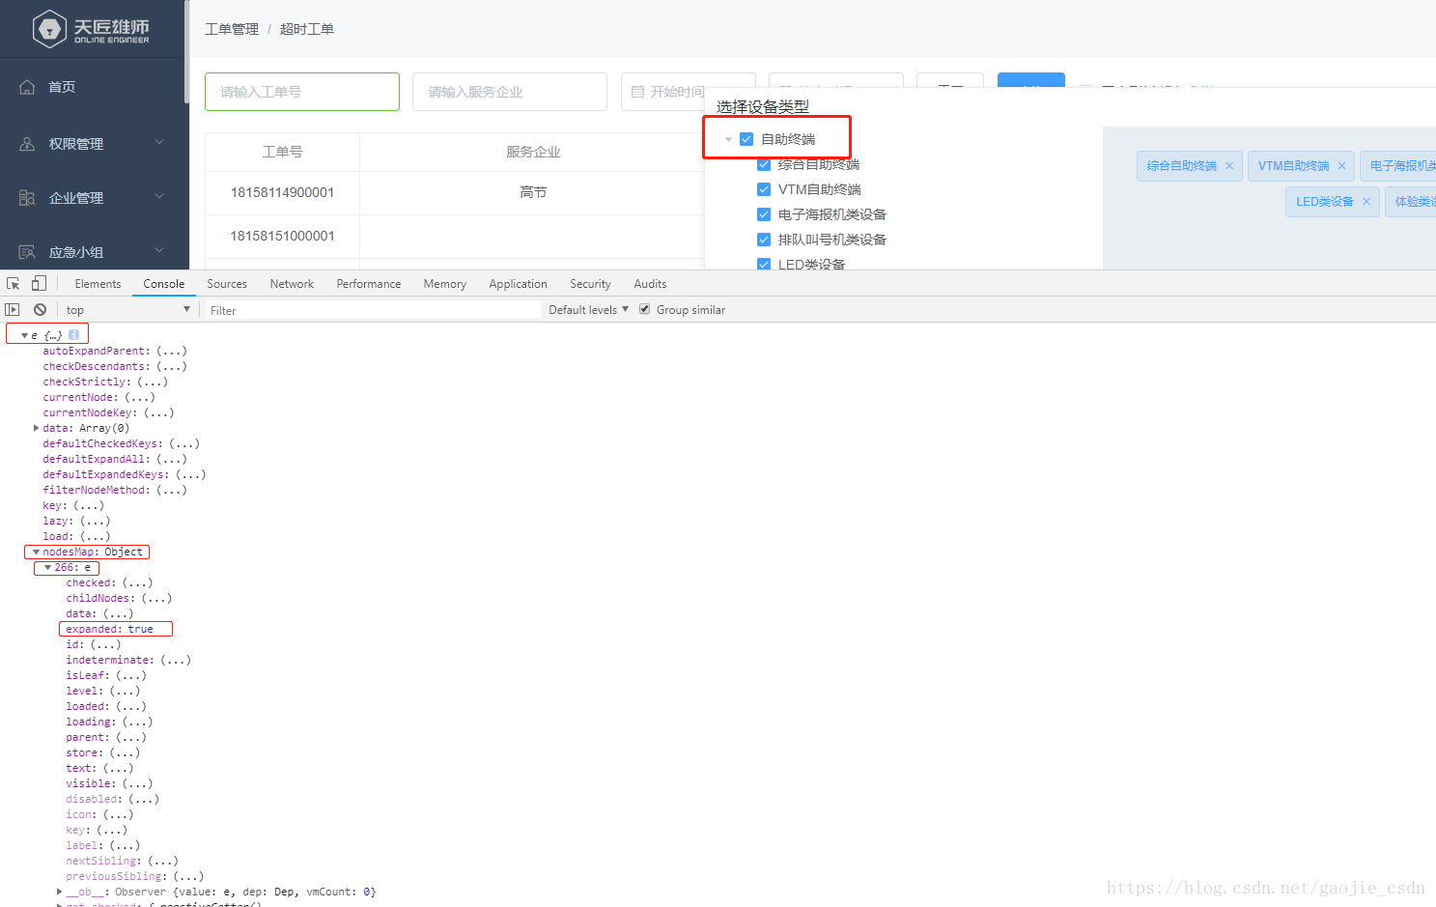Screen dimensions: 1436x907
Task: Click the 超时工单 breadcrumb
Action: [307, 29]
